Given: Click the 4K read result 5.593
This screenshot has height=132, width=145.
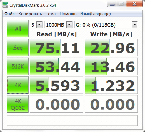Looking at the screenshot, I should point(57,85).
